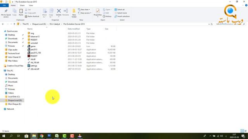Open the Easy access dropdown
Screen dimensions: 248x139
[x=84, y=13]
